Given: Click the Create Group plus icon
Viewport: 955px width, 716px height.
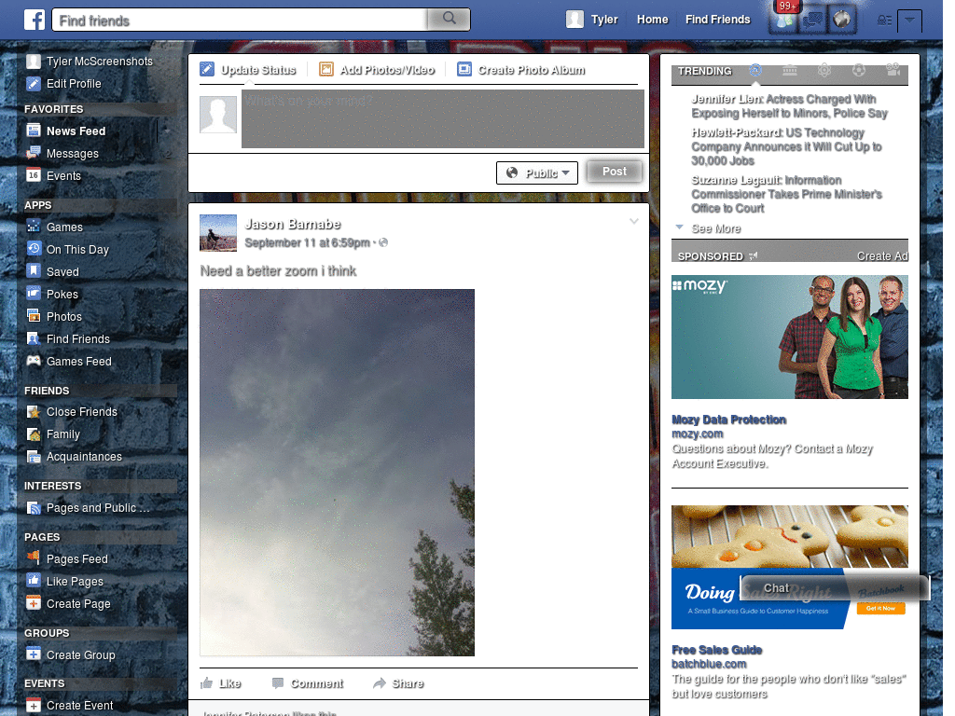Looking at the screenshot, I should [34, 654].
